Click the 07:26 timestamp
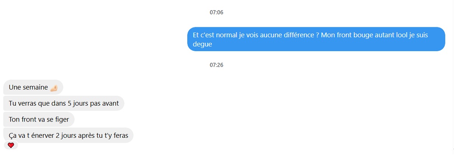The width and height of the screenshot is (454, 159). [x=216, y=65]
